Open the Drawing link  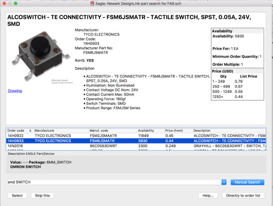(15, 91)
